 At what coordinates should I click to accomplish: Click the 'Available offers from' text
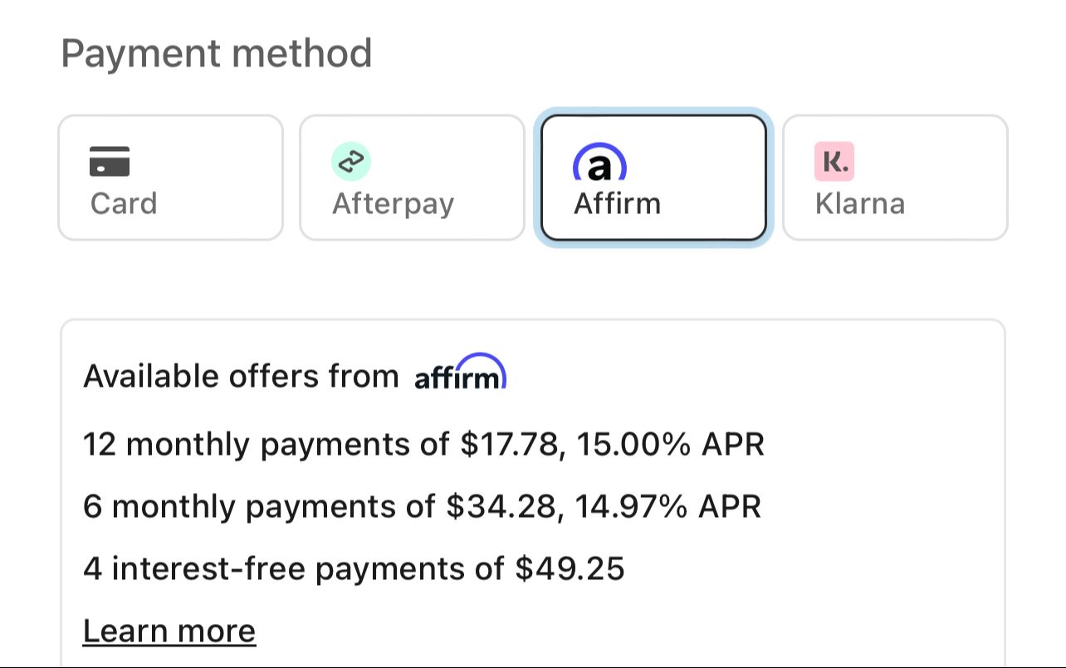pos(241,377)
